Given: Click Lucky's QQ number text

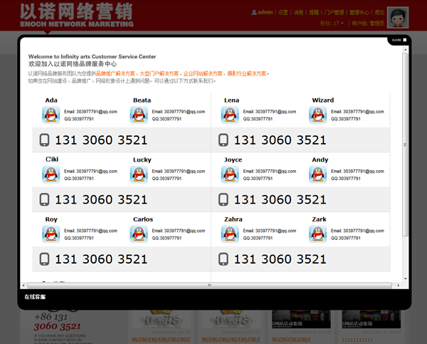Looking at the screenshot, I should [x=167, y=179].
